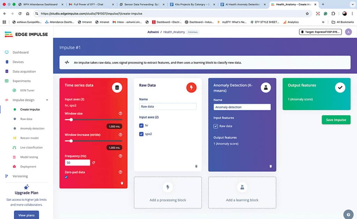Show help for Zero-pad data
Screen dimensions: 357x219
point(120,172)
